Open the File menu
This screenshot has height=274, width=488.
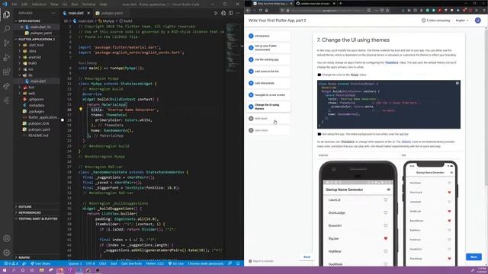14,5
